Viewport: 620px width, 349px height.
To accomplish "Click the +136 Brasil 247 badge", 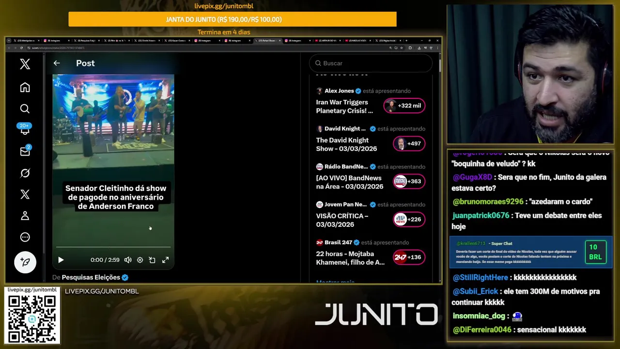I will 409,257.
